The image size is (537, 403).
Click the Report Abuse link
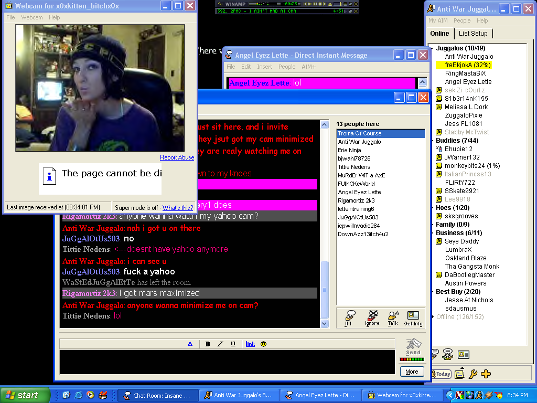(x=177, y=157)
